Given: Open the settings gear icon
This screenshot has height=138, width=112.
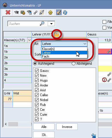Looking at the screenshot, I should pyautogui.click(x=50, y=13).
